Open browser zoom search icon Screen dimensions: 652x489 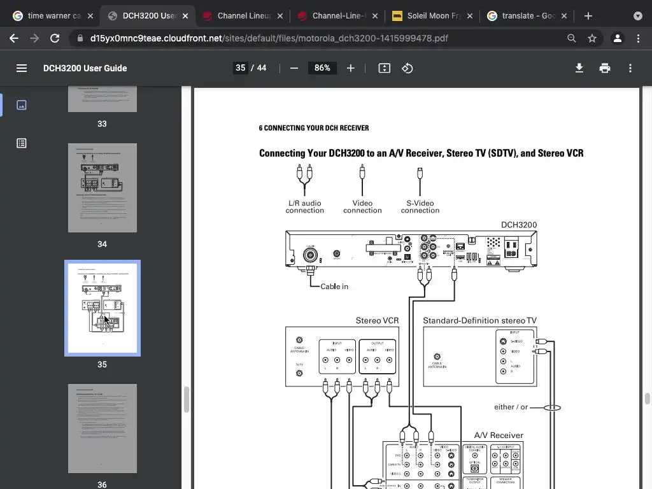coord(572,38)
